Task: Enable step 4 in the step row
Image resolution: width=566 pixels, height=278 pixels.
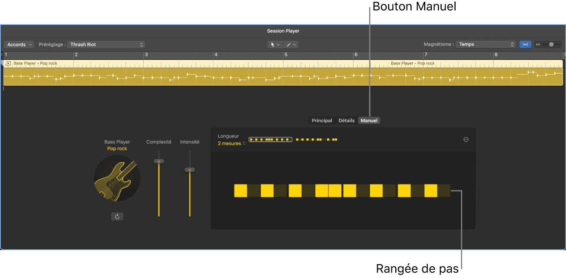Action: pyautogui.click(x=281, y=190)
